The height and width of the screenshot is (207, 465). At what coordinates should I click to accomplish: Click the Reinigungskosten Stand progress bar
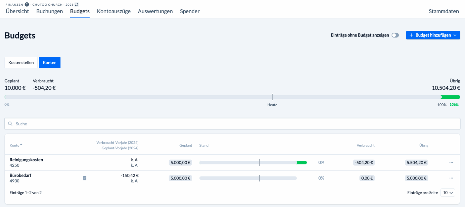coord(253,163)
